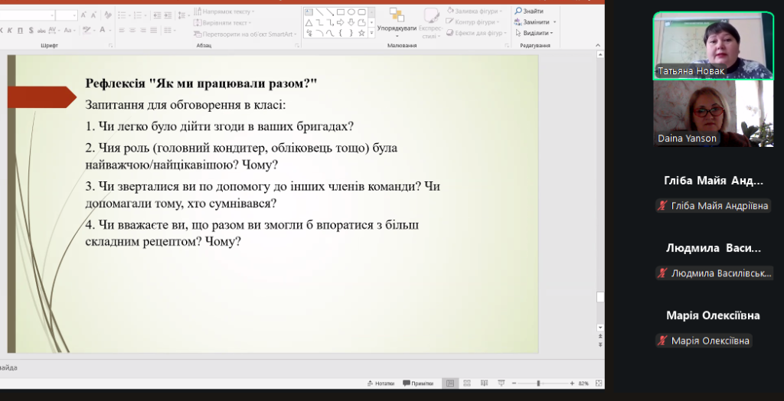Pick the oval shape from the gallery

pos(351,12)
